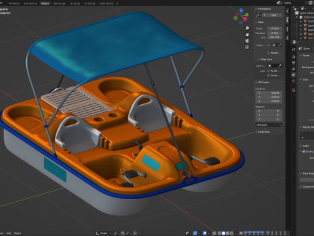
Task: Open the Render properties tab icon
Action: [294, 56]
